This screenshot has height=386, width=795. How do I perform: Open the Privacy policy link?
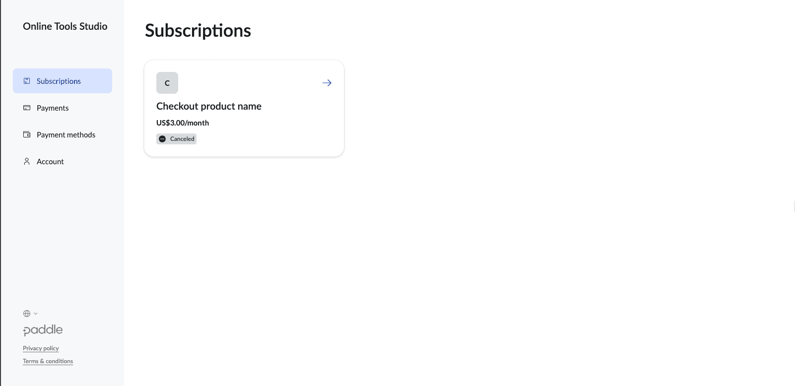coord(41,348)
